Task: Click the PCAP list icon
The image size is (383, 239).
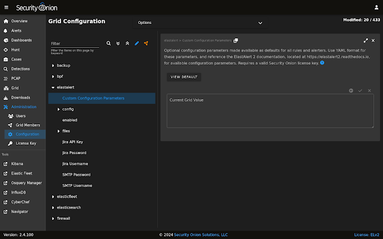Action: [x=5, y=78]
